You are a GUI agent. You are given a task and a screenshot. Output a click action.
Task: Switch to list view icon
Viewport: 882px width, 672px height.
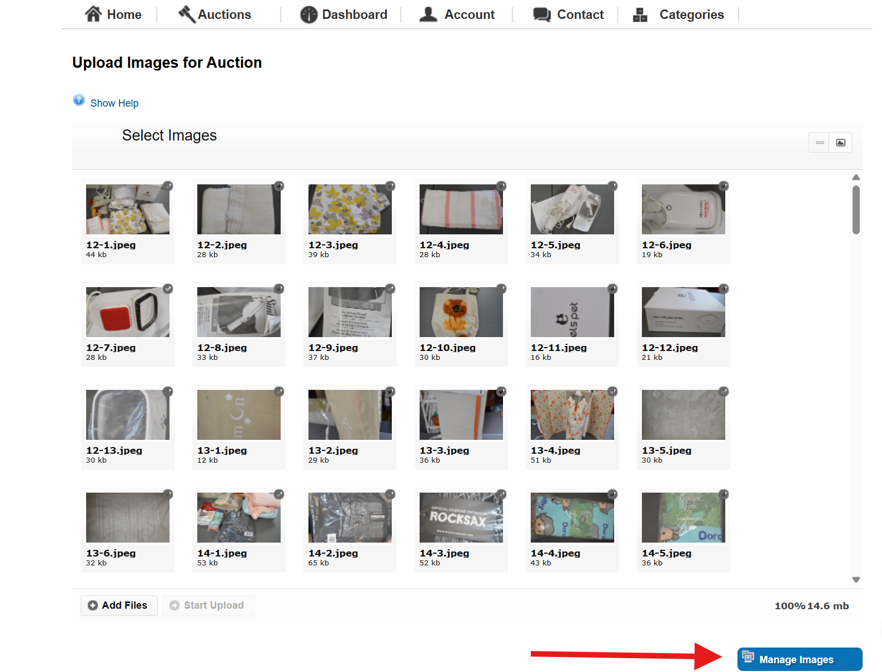819,143
